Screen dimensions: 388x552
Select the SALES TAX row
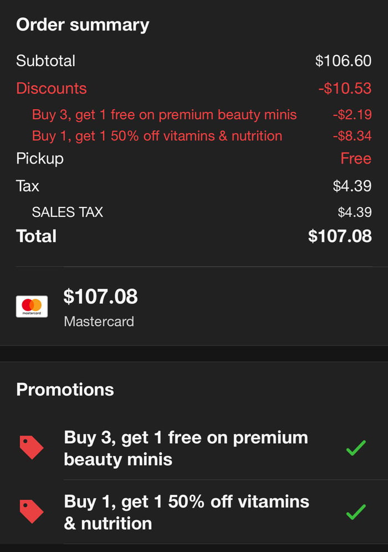coord(68,212)
